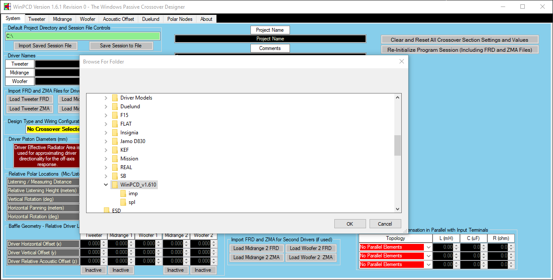Open first parallel elements topology dropdown

coord(428,247)
